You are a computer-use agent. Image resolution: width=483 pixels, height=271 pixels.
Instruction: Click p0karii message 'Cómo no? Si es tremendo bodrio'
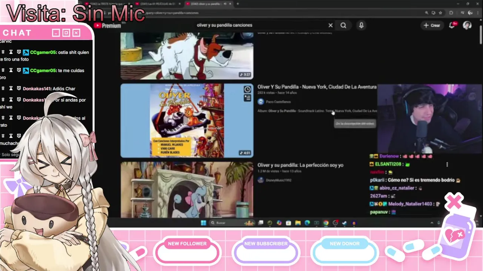pyautogui.click(x=421, y=180)
